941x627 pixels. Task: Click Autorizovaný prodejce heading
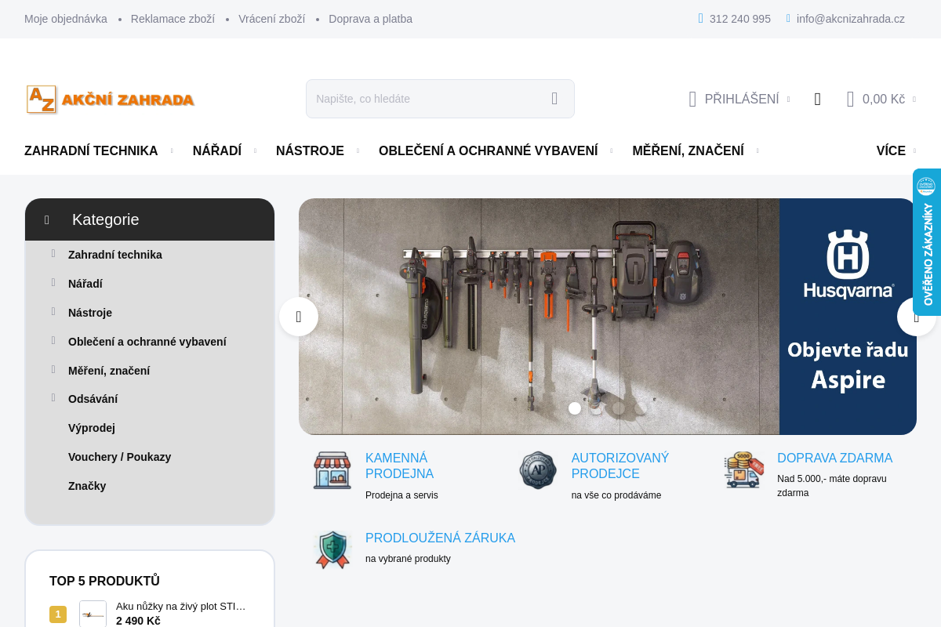click(x=620, y=466)
